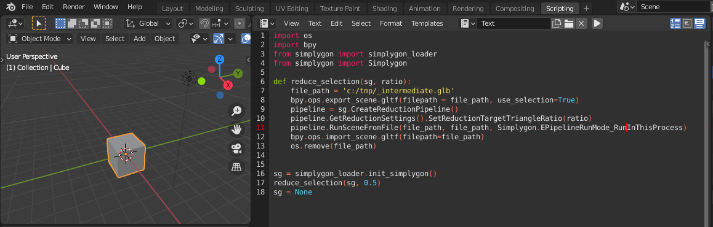The height and width of the screenshot is (227, 713).
Task: Toggle line numbers display in text editor
Action: tap(675, 23)
